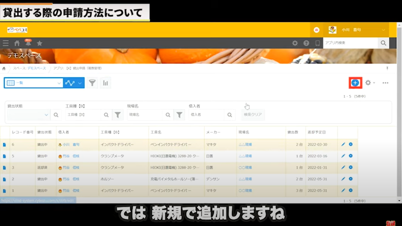Click the help question mark icon
Viewport: 402px width, 226px height.
point(306,43)
